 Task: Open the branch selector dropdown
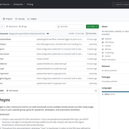click(x=2, y=26)
